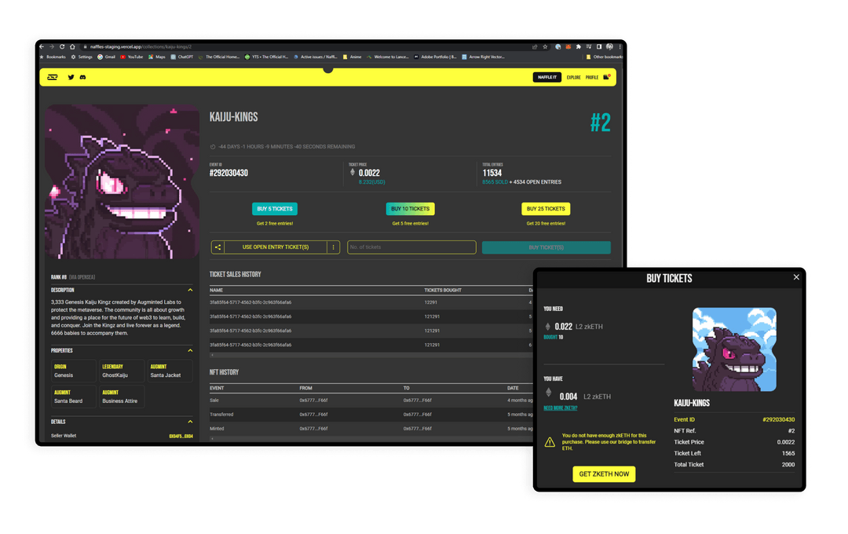
Task: Click the Need More zkETH link
Action: pyautogui.click(x=560, y=408)
